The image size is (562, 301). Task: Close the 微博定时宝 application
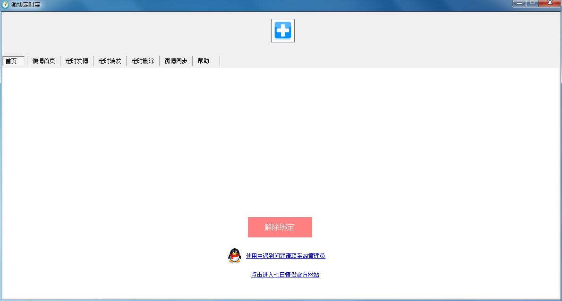click(x=550, y=4)
